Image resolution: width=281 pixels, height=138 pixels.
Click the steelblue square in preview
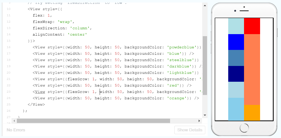(236, 58)
